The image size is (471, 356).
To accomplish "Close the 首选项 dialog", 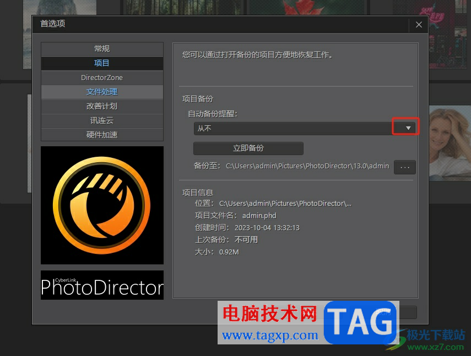I will pos(419,25).
